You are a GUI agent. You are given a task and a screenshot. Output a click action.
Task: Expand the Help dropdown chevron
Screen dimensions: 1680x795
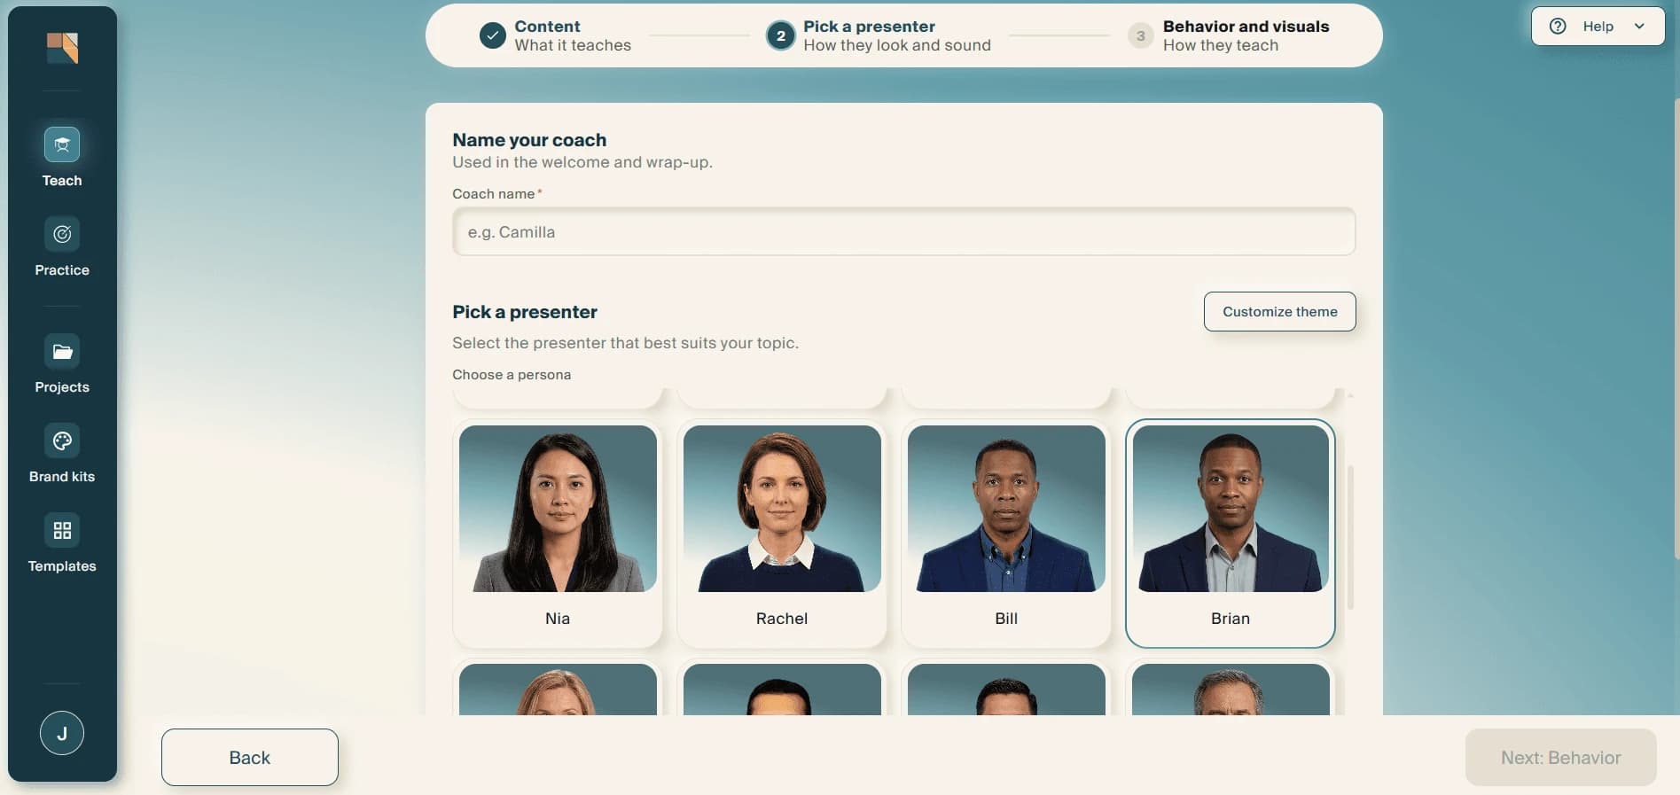click(x=1639, y=27)
